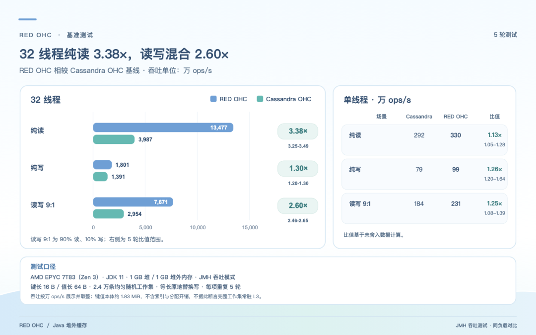Click the 10,000 axis tick label
This screenshot has height=335, width=536.
(x=198, y=228)
